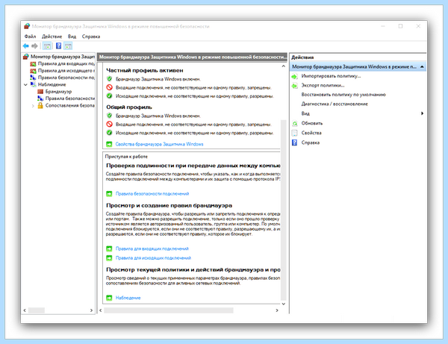Screen dimensions: 448x344
Task: Click the refresh icon next to Обновить
Action: click(295, 123)
